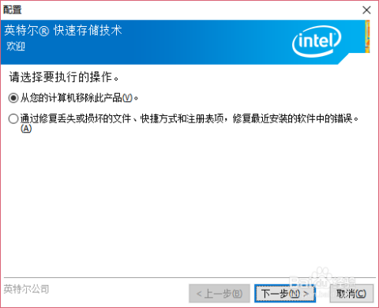Click the 通过修复丢失或损坏的文件 repair option label
Image resolution: width=379 pixels, height=308 pixels.
pyautogui.click(x=189, y=118)
